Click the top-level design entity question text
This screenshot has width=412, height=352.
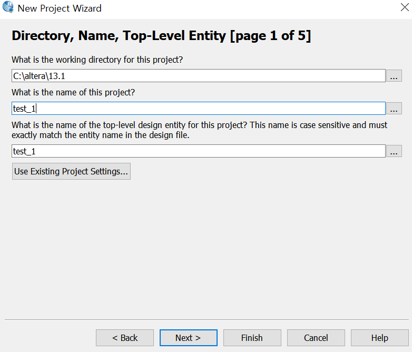(200, 130)
